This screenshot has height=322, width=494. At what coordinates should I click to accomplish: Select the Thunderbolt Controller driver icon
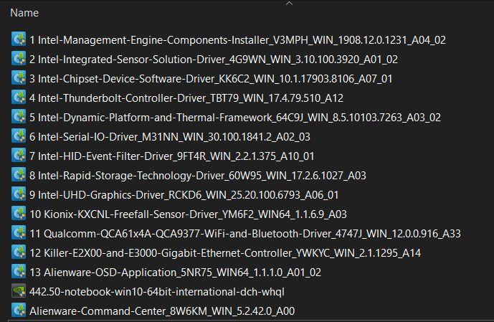tap(19, 98)
